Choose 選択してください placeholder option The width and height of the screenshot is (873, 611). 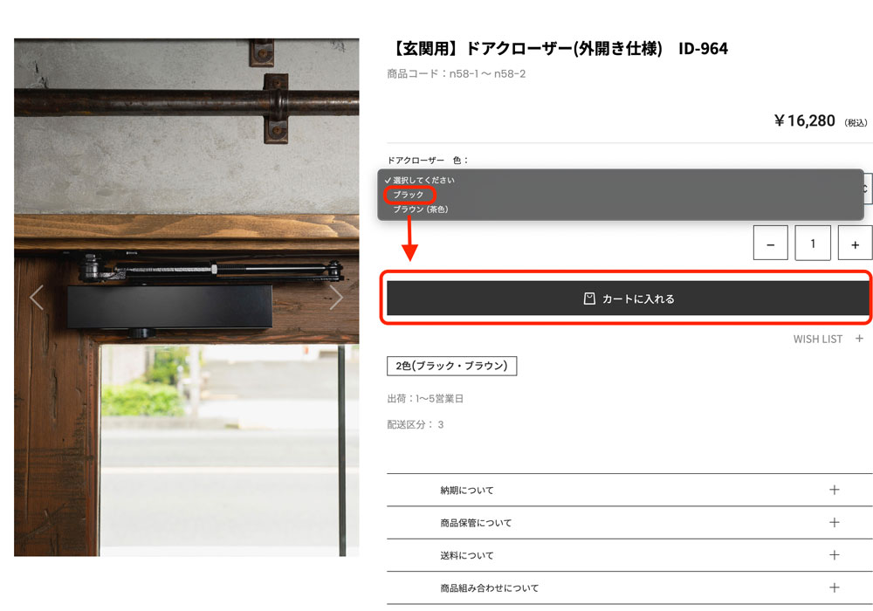click(419, 181)
